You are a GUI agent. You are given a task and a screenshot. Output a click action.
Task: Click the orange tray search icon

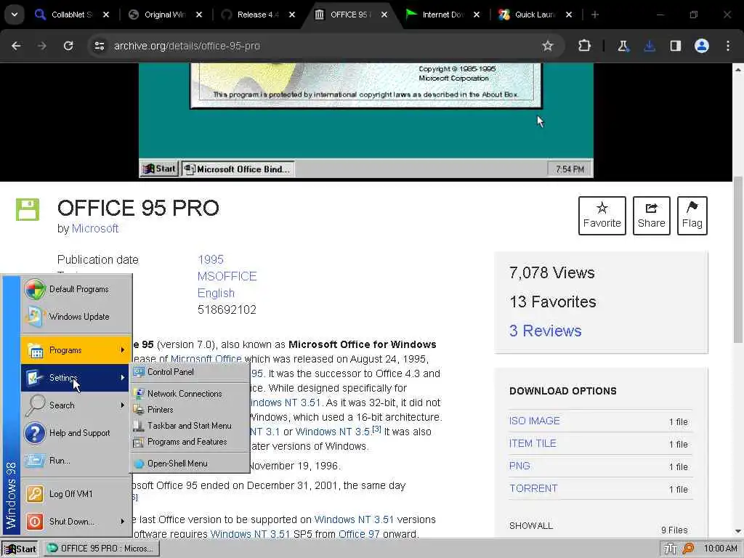(x=688, y=549)
